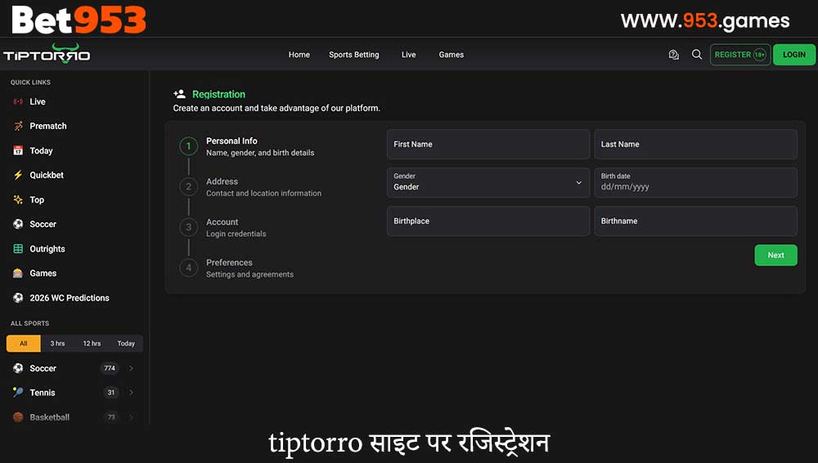
Task: Click the Soccer count badge 774
Action: tap(110, 368)
